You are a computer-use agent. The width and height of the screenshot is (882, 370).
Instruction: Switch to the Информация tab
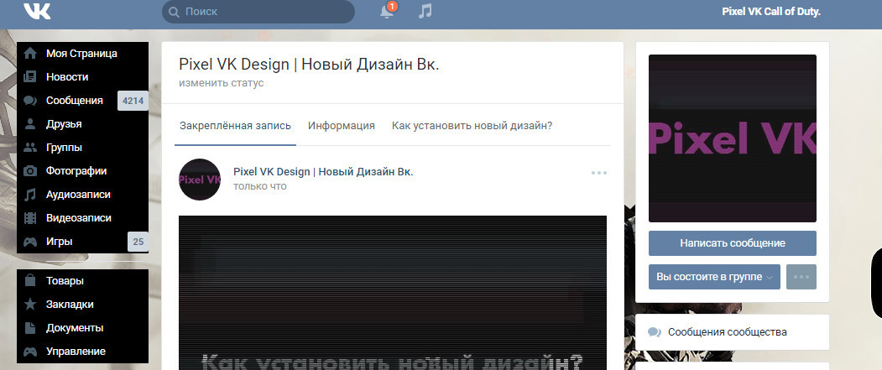click(x=342, y=126)
